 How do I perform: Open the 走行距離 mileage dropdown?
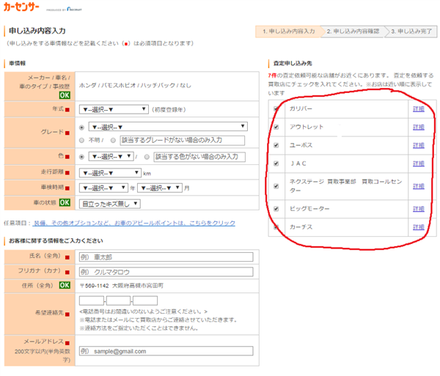[x=114, y=173]
